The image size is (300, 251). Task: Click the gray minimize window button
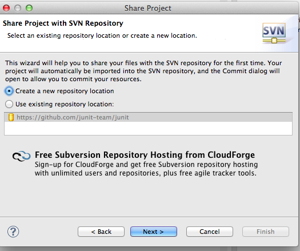pyautogui.click(x=18, y=8)
